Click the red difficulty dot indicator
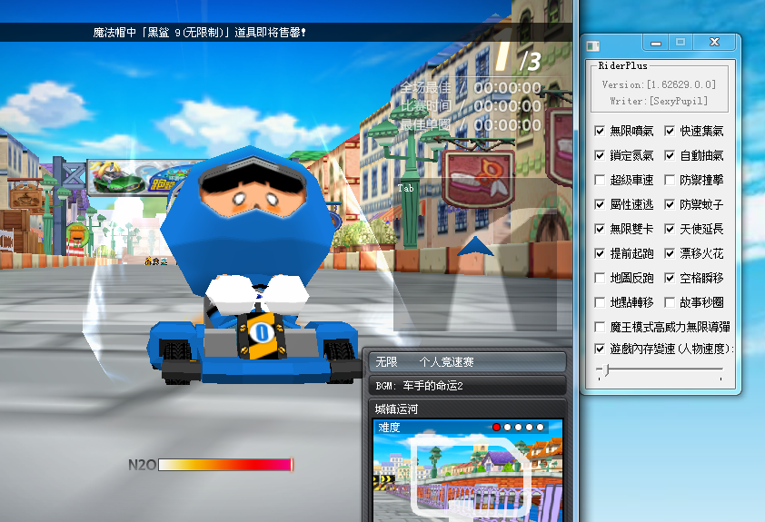Image resolution: width=765 pixels, height=522 pixels. (x=497, y=428)
